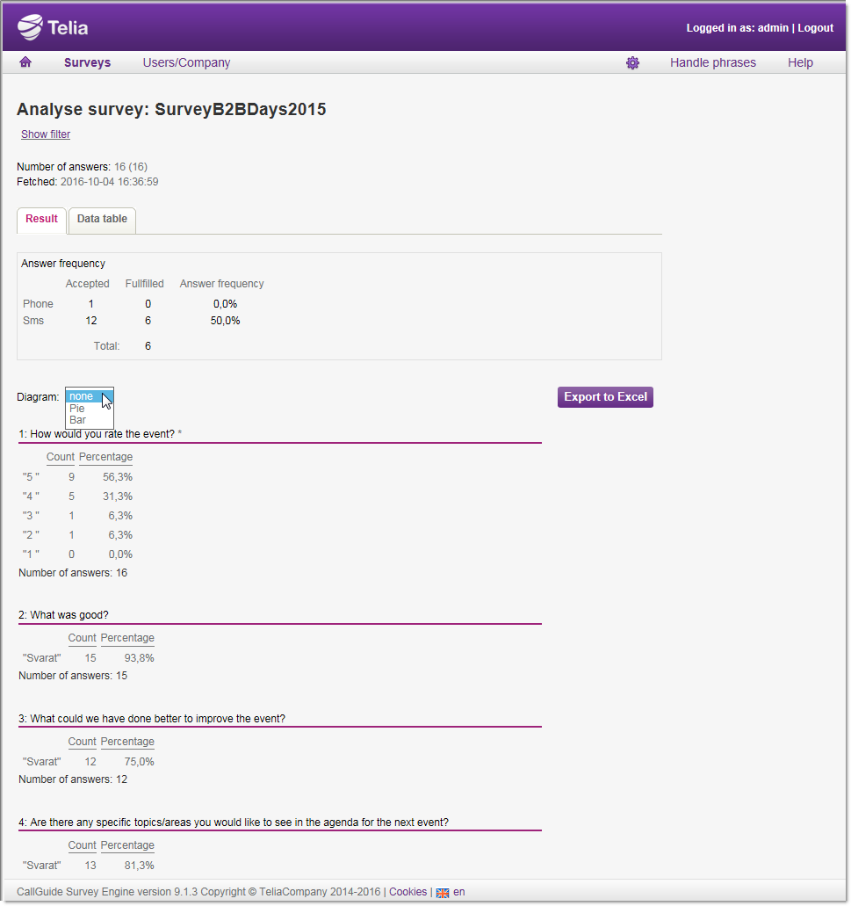
Task: Open the Users/Company menu
Action: click(186, 62)
